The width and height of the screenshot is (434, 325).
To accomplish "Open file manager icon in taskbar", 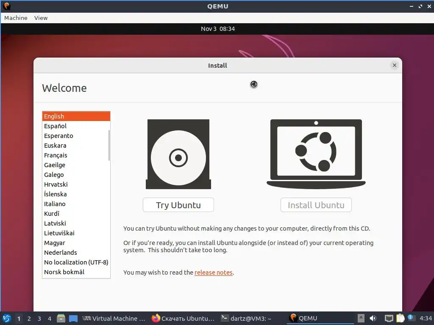I will pos(61,319).
